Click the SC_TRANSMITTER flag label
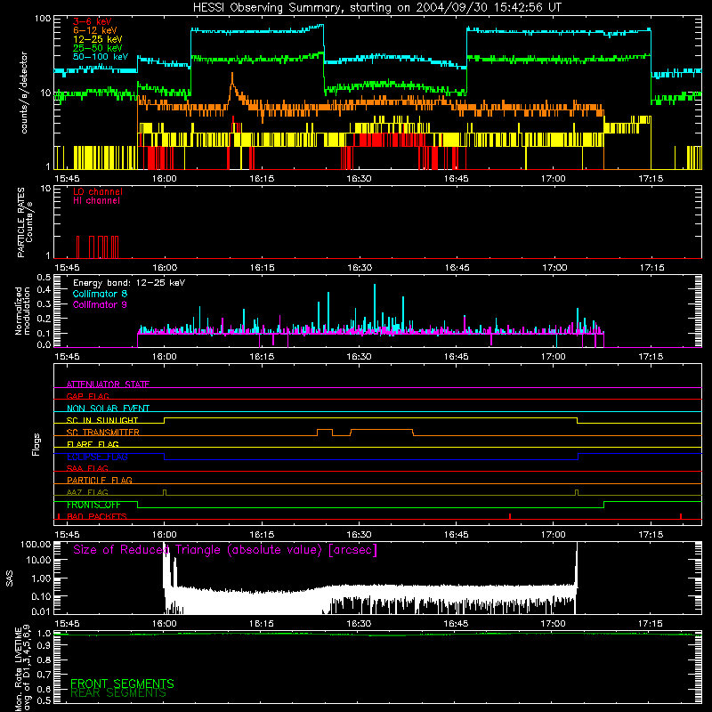This screenshot has width=712, height=712. (102, 433)
